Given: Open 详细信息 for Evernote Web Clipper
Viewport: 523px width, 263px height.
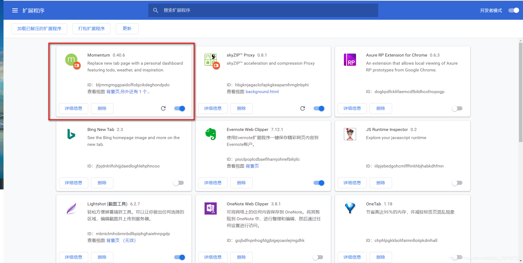Looking at the screenshot, I should tap(213, 183).
